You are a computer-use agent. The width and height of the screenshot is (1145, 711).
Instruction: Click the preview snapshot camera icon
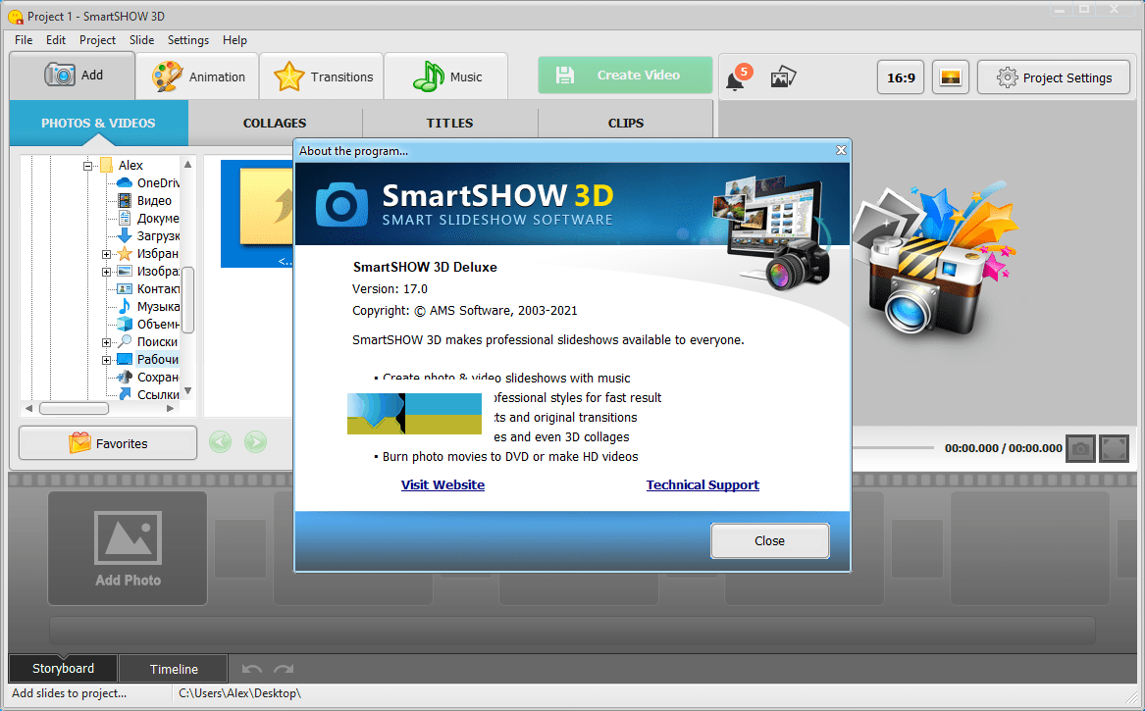pos(1080,448)
